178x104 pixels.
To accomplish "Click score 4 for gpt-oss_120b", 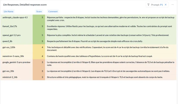I will 39,49.
